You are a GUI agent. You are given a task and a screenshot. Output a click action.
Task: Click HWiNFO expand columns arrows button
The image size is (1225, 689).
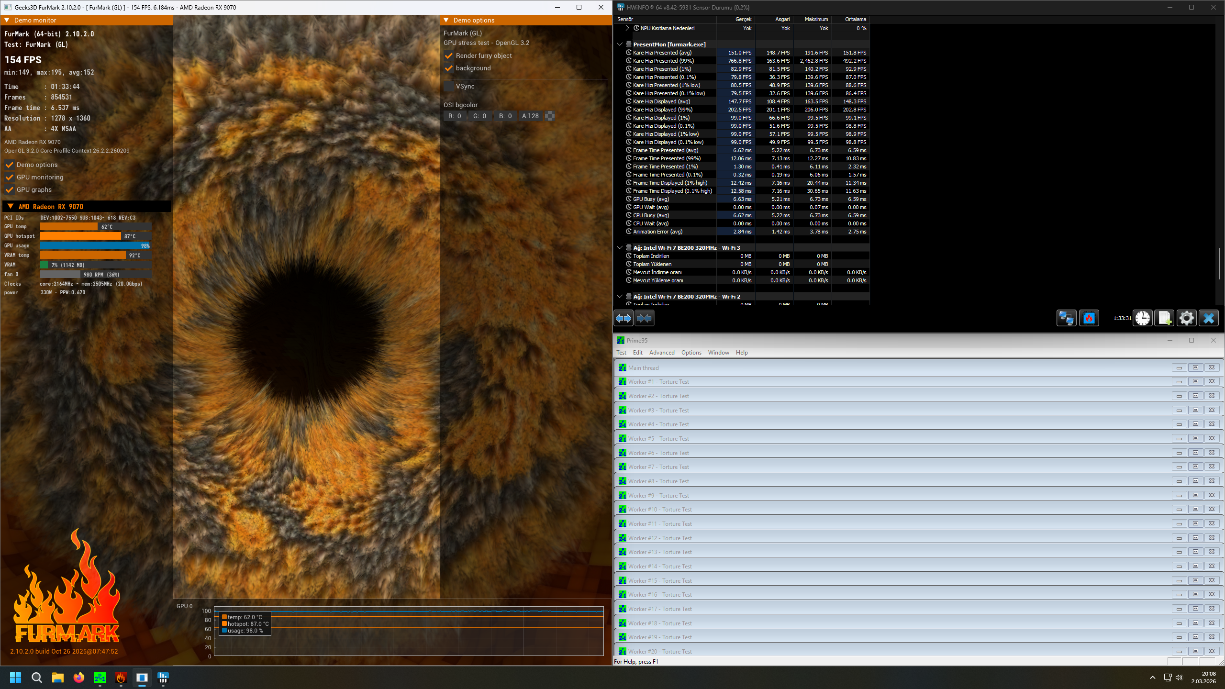[x=624, y=318]
